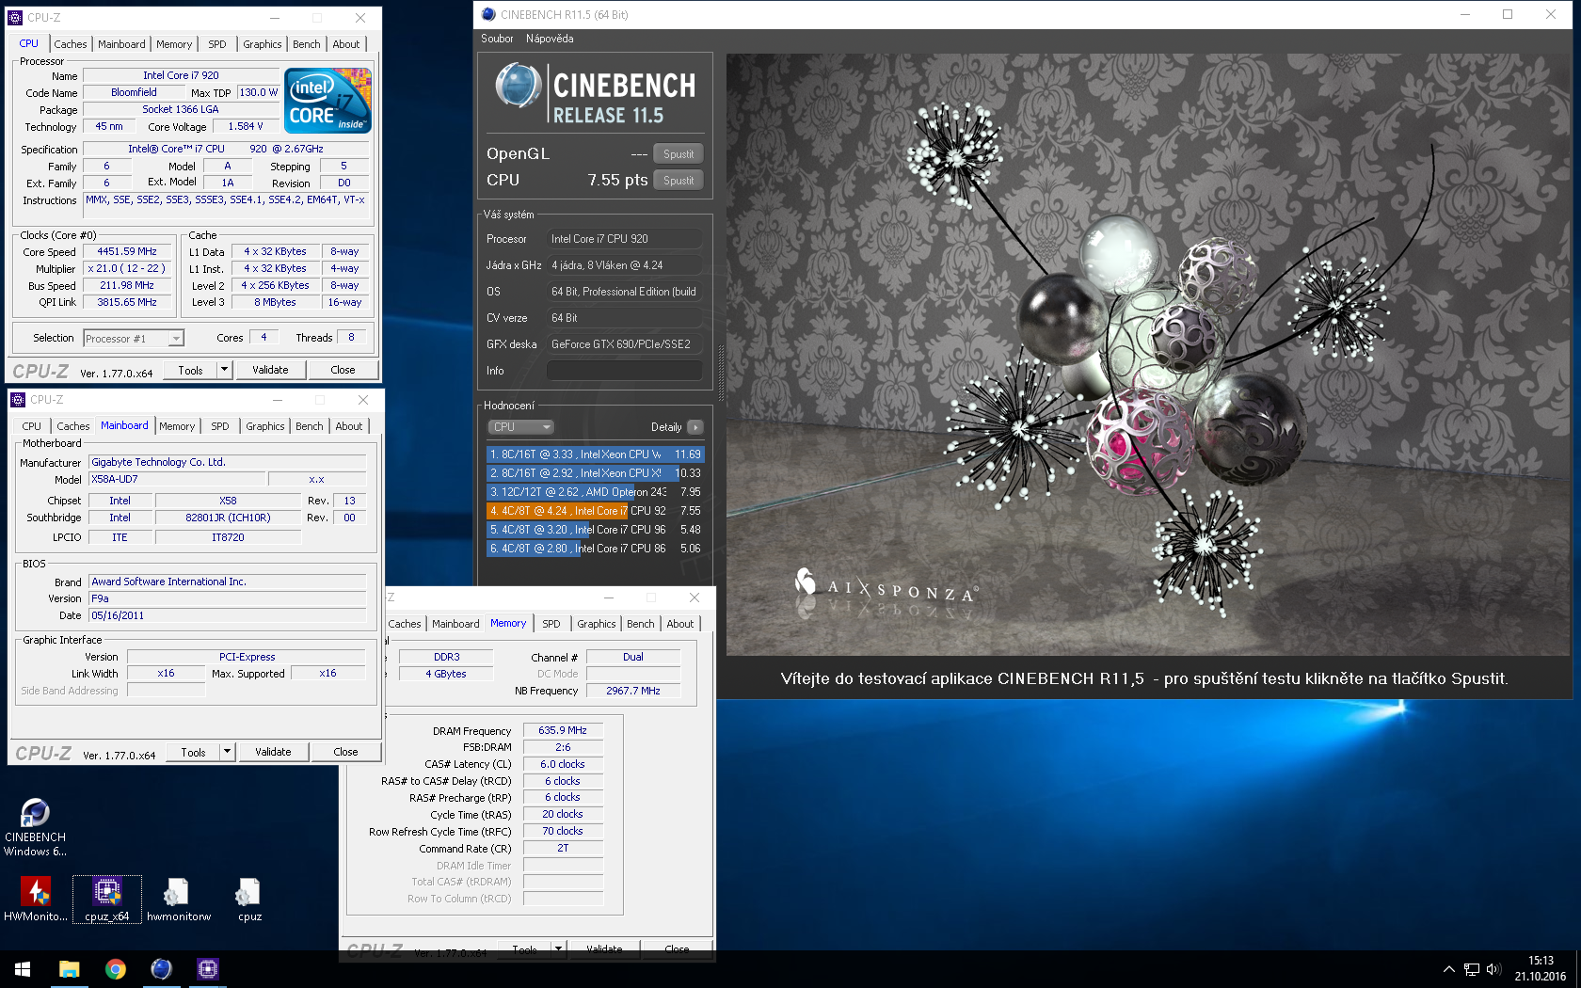Open the cpuz desktop file icon
This screenshot has height=988, width=1581.
coord(249,899)
